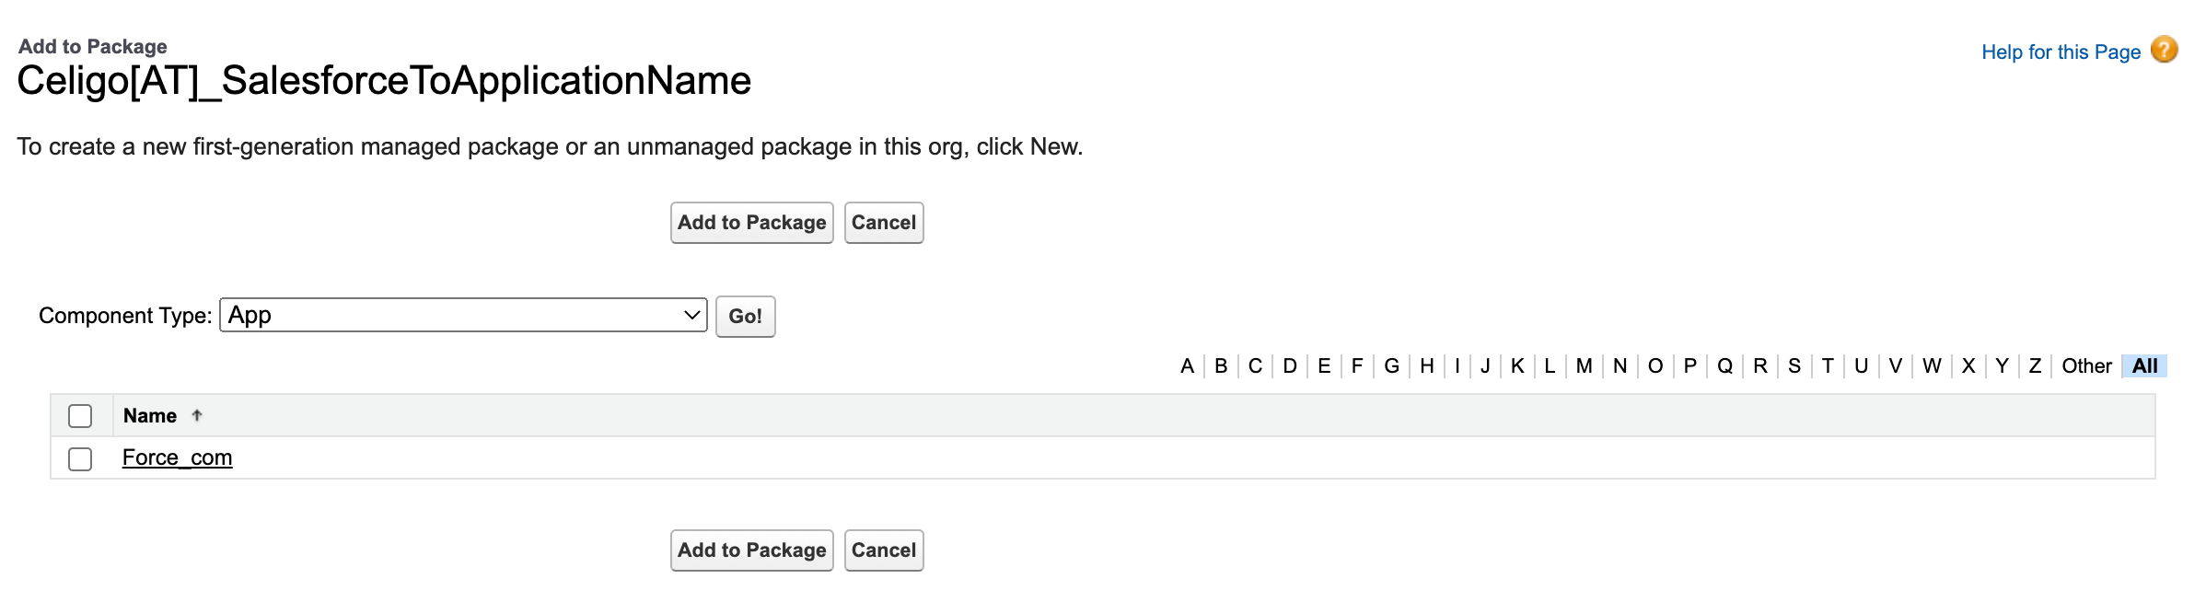
Task: Filter list by letter M
Action: click(1584, 366)
